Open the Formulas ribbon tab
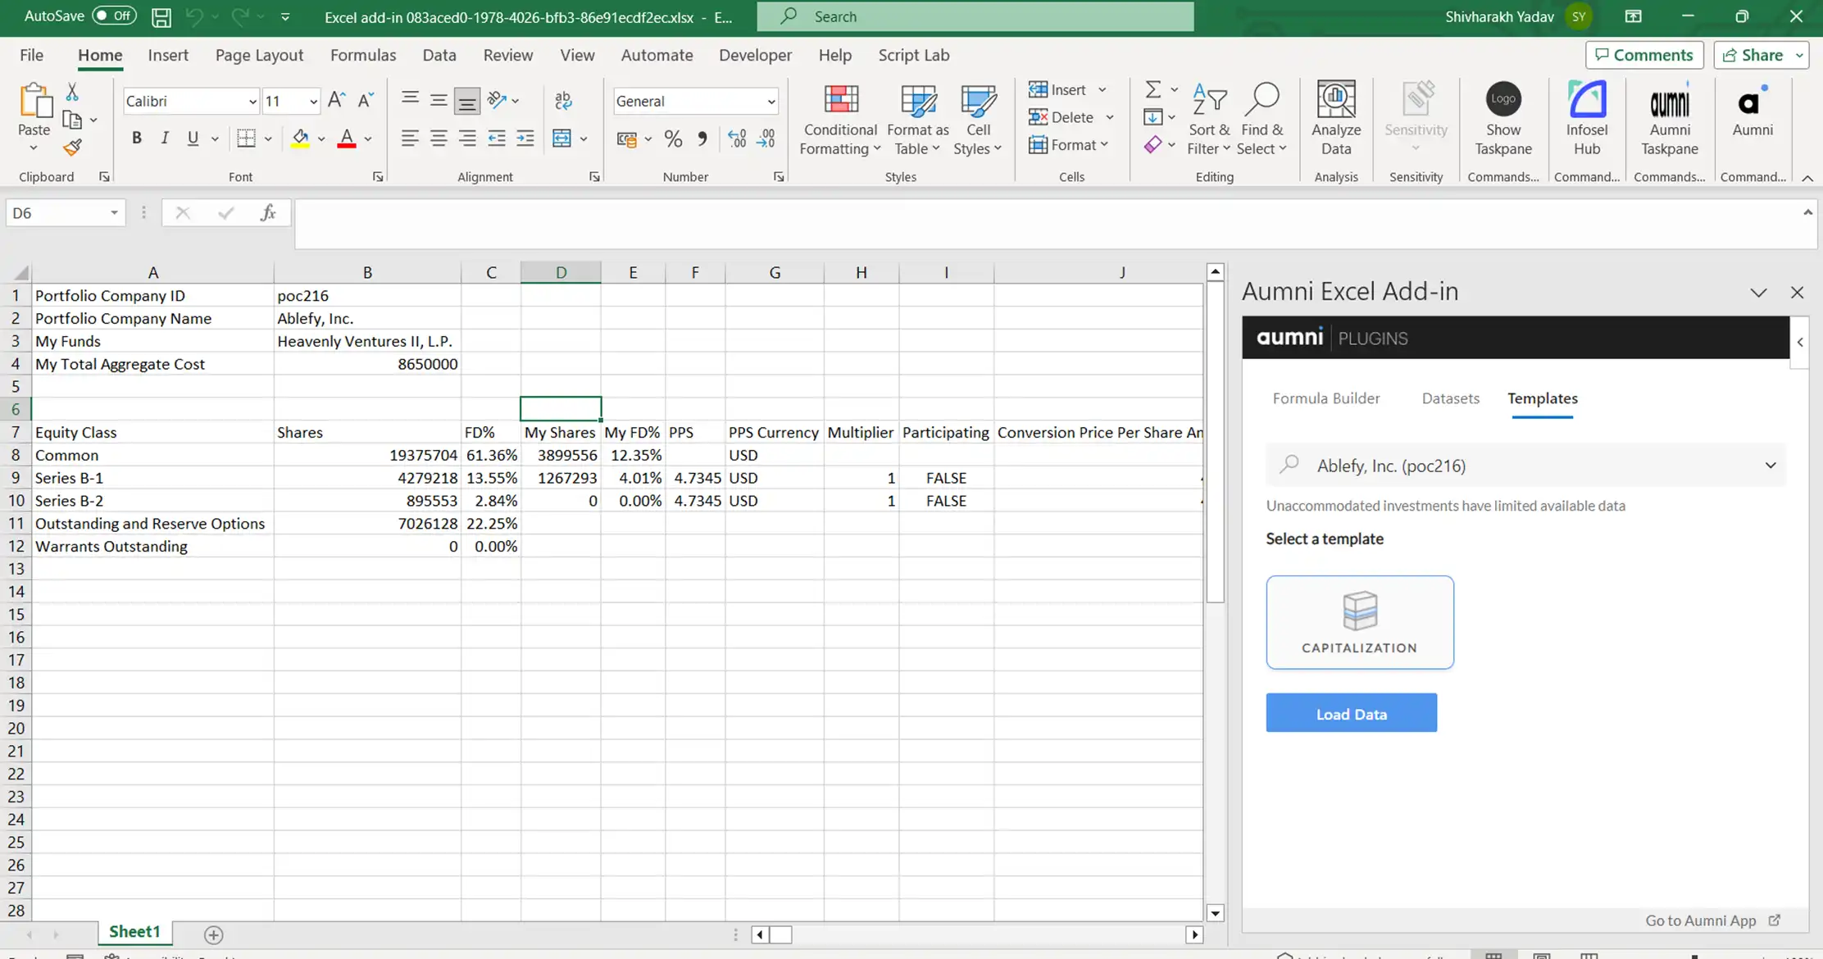 point(363,55)
